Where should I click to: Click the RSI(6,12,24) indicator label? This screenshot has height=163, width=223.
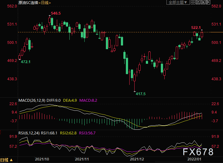click(29, 133)
